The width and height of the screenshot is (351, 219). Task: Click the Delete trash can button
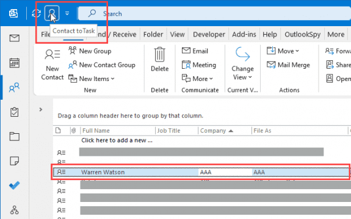pyautogui.click(x=159, y=60)
